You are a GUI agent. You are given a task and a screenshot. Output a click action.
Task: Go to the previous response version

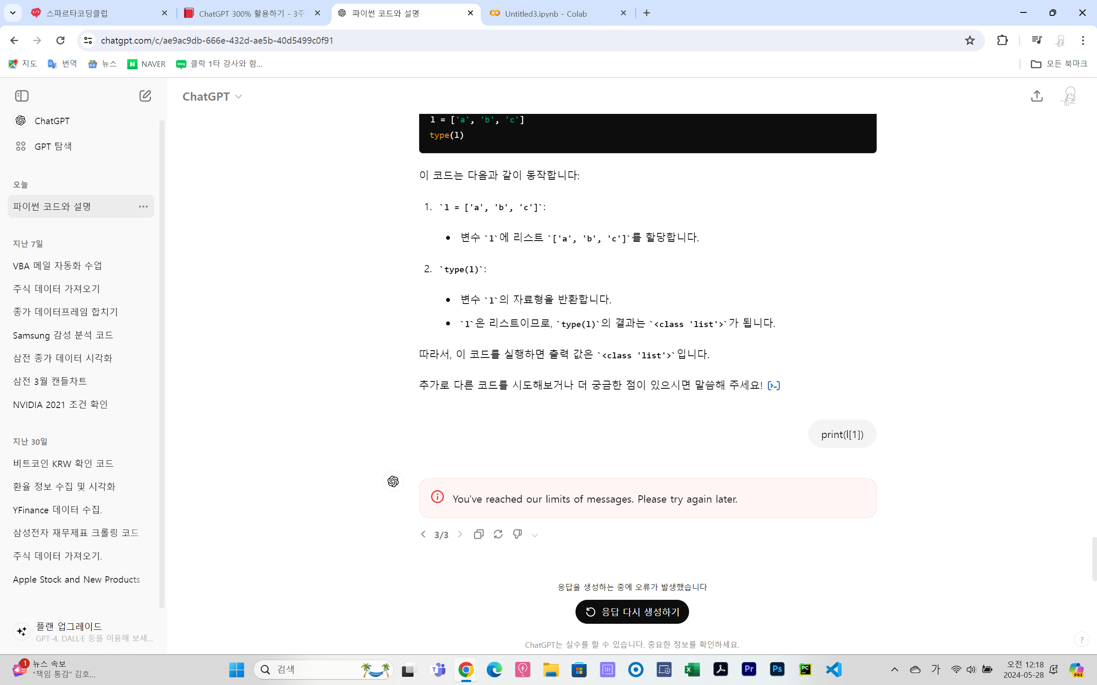[x=423, y=535]
